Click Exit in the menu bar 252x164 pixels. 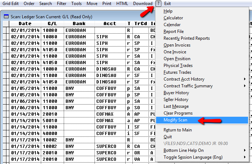click(x=167, y=4)
